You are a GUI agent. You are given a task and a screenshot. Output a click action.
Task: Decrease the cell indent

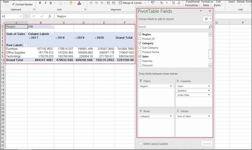[x=108, y=3]
